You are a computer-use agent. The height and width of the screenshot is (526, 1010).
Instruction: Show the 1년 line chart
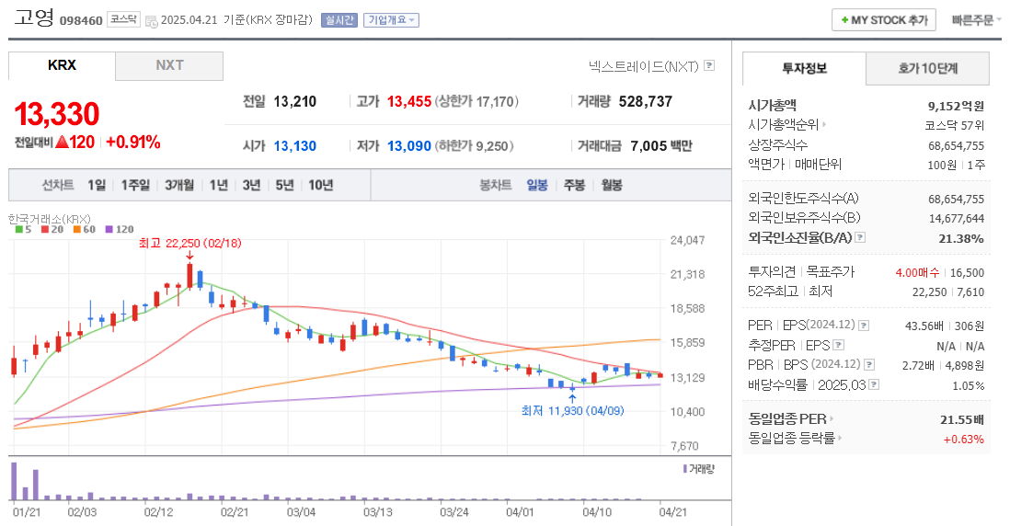219,186
